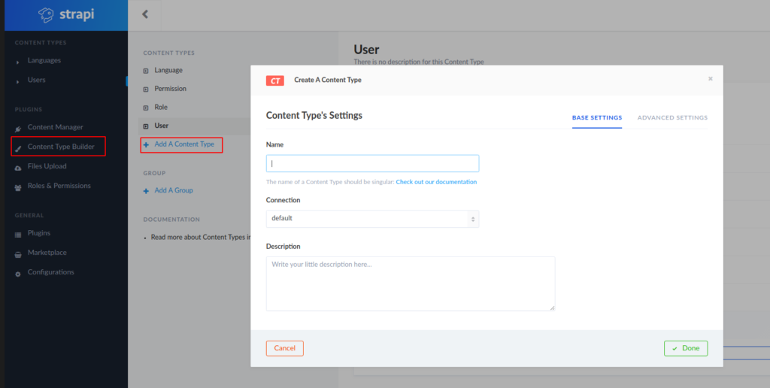The height and width of the screenshot is (388, 770).
Task: Click the plus icon for Add A Group
Action: point(146,190)
